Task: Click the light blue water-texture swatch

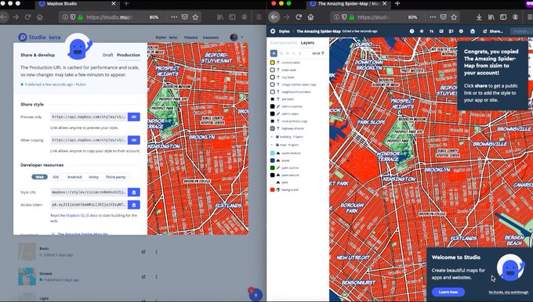Action: (272, 153)
